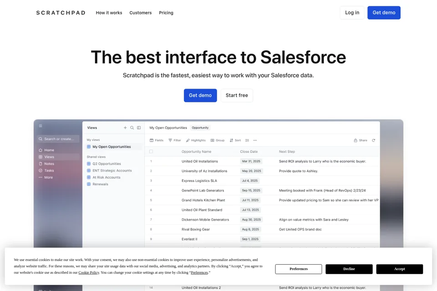Click Grand Hotels Kitchen Plant cell
Viewport: 437px width, 291px height.
tap(203, 200)
